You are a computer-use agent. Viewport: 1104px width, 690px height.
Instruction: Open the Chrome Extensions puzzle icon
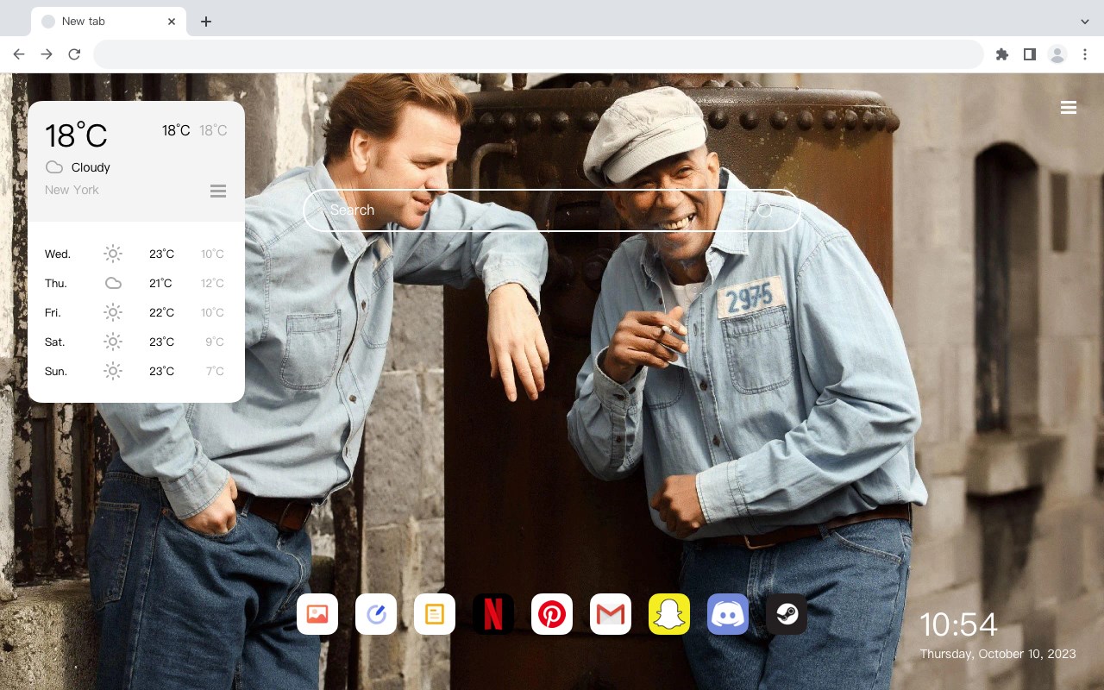pyautogui.click(x=1002, y=54)
